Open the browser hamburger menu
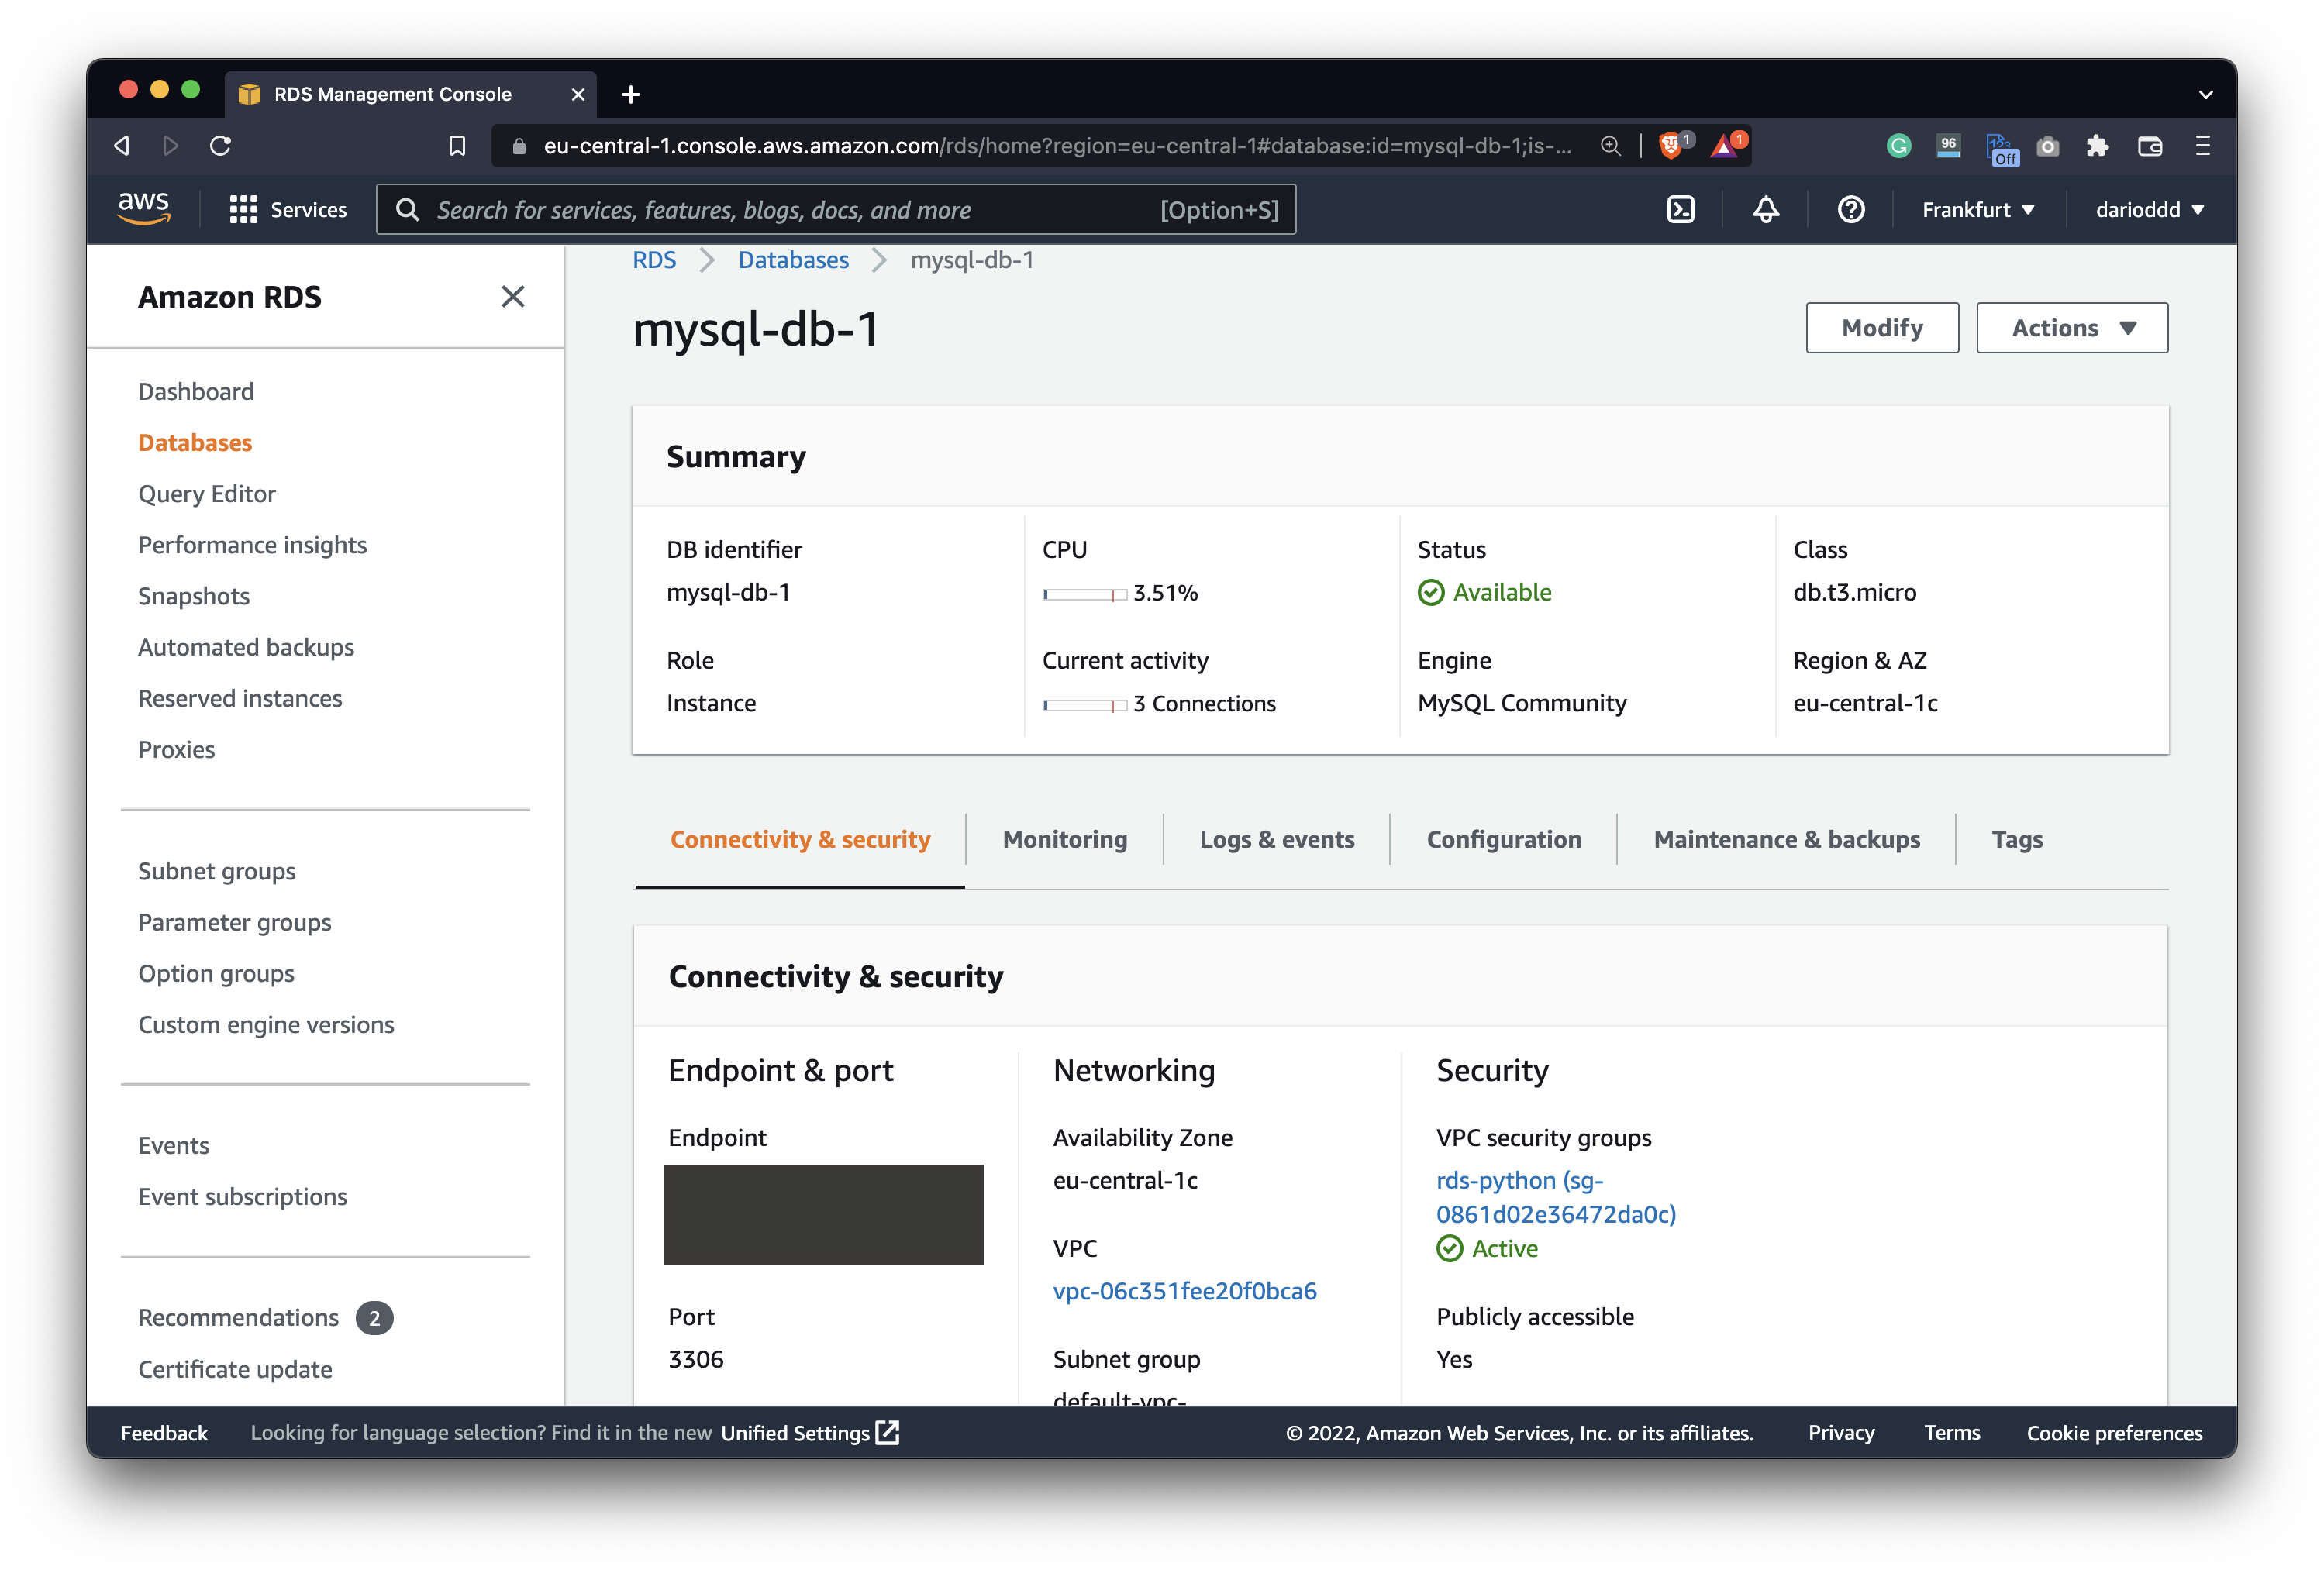The height and width of the screenshot is (1573, 2324). click(2202, 146)
